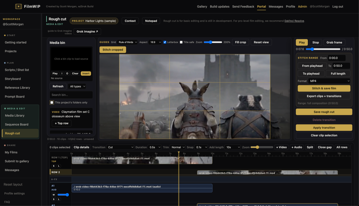Open the Format MP4 dropdown
359x206 pixels.
(x=329, y=81)
